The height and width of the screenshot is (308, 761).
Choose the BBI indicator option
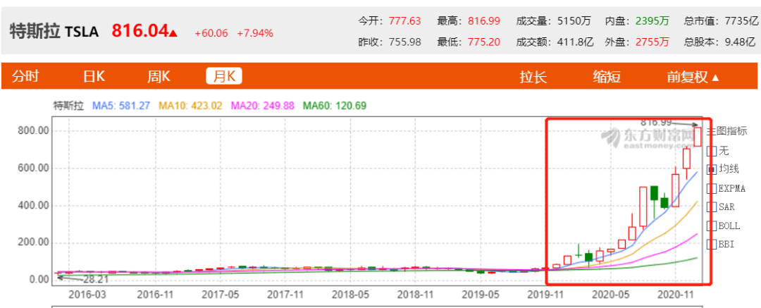pyautogui.click(x=712, y=245)
